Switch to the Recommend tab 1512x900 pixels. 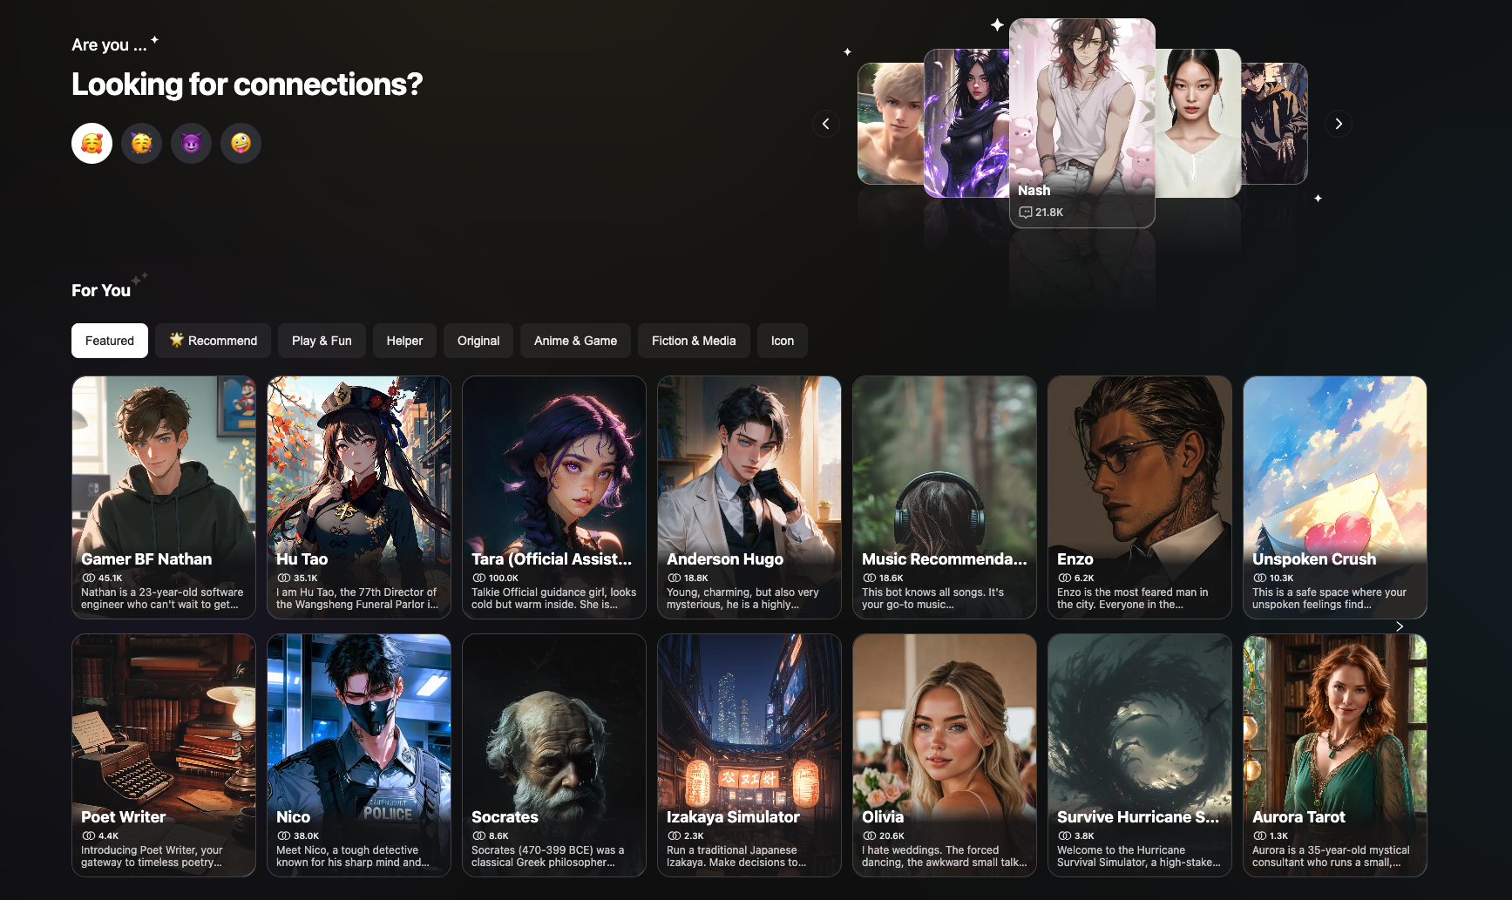(214, 341)
